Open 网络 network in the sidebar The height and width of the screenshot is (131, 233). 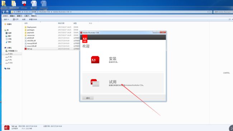pos(9,69)
